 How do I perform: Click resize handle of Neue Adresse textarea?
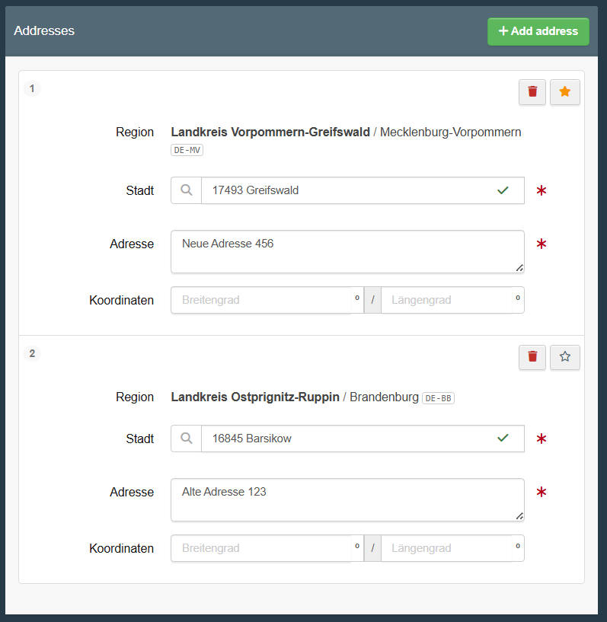pyautogui.click(x=519, y=268)
